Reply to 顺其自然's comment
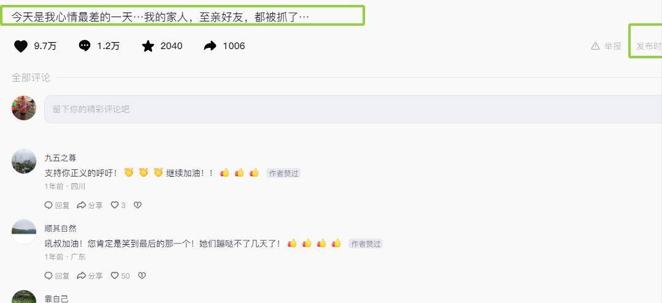 tap(57, 275)
